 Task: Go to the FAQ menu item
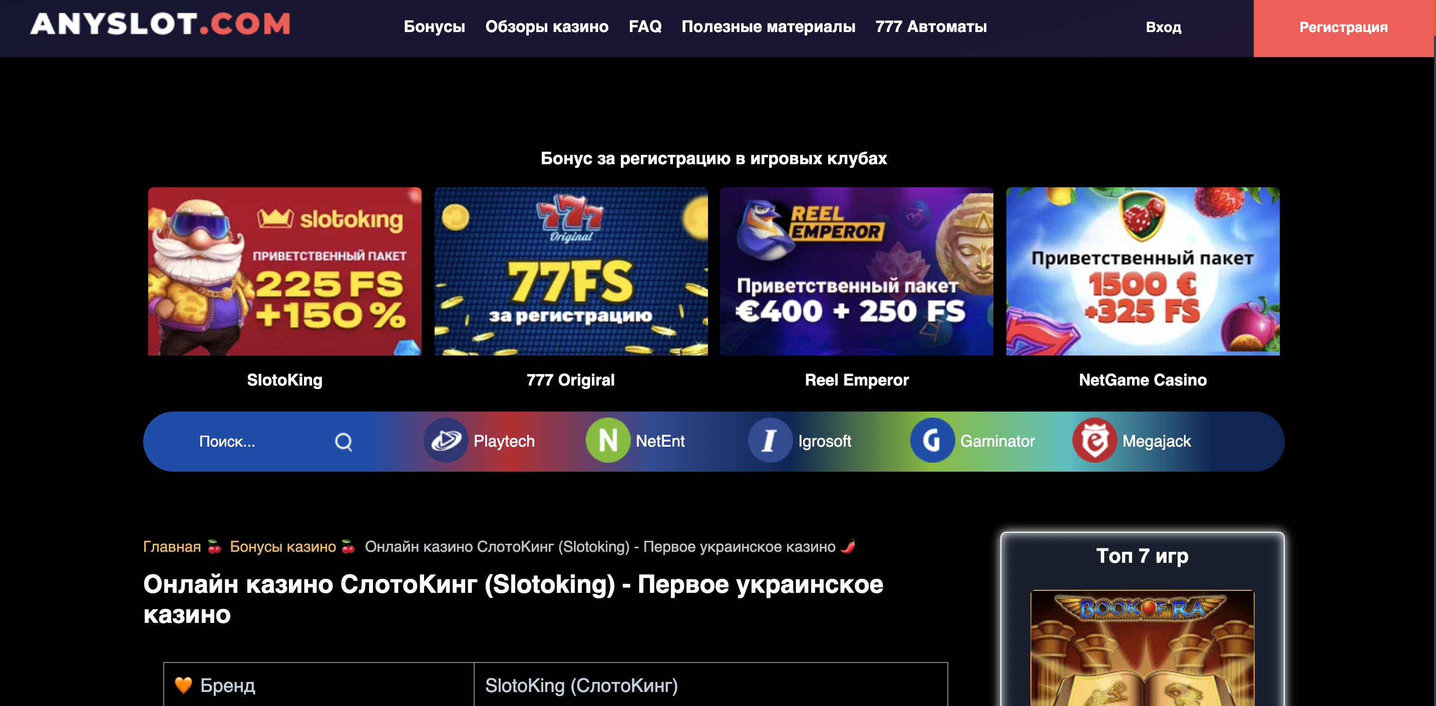pos(645,26)
